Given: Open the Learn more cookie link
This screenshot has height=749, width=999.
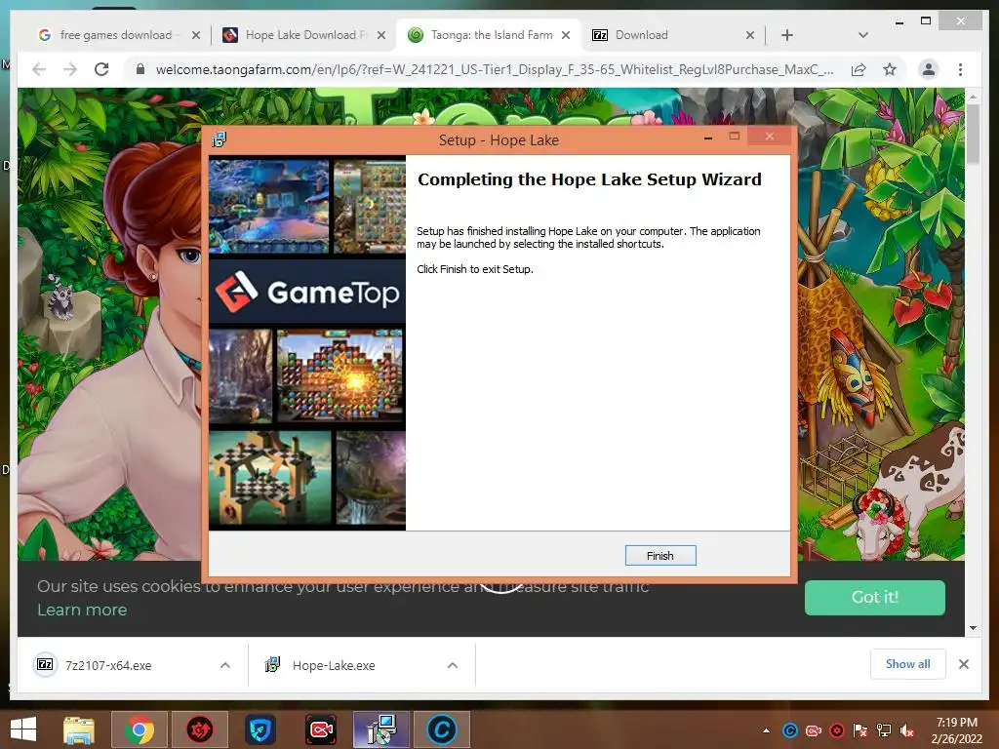Looking at the screenshot, I should coord(82,611).
